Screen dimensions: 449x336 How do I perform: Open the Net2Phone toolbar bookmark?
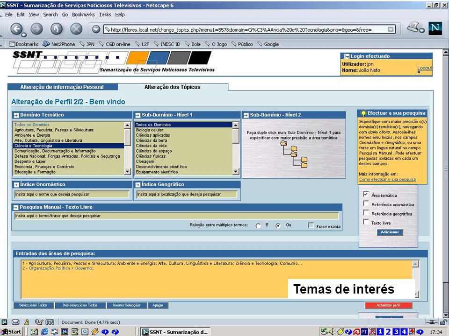(x=59, y=44)
